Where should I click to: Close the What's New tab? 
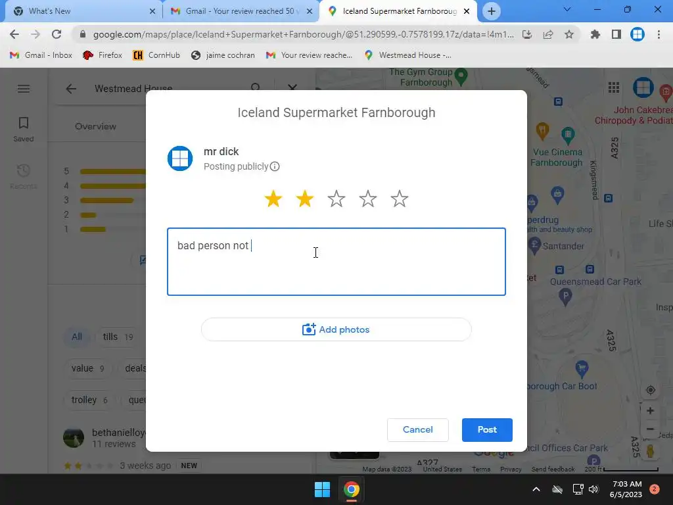coord(152,11)
